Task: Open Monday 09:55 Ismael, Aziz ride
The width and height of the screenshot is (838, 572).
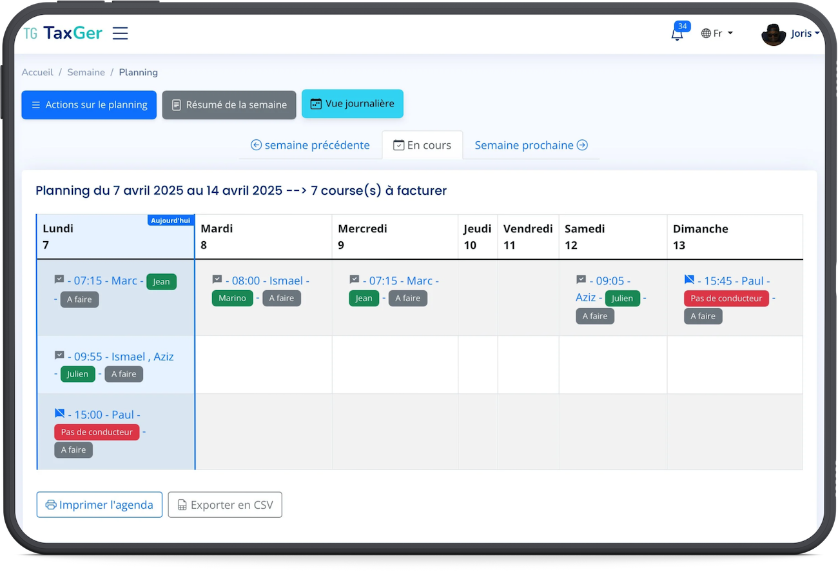Action: coord(121,357)
